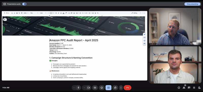Expand camera options chevron

click(x=84, y=88)
